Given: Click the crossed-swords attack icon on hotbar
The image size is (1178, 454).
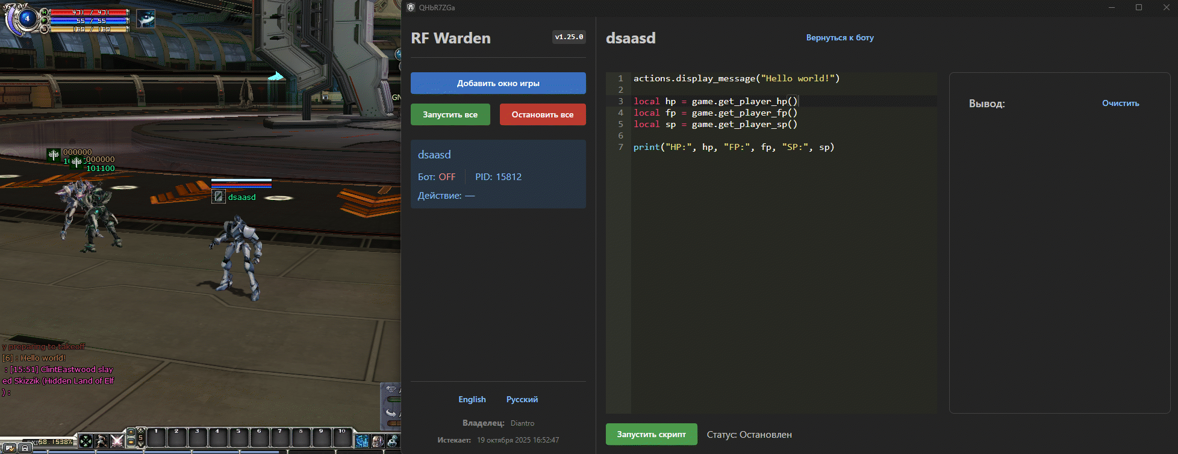Looking at the screenshot, I should (x=117, y=441).
